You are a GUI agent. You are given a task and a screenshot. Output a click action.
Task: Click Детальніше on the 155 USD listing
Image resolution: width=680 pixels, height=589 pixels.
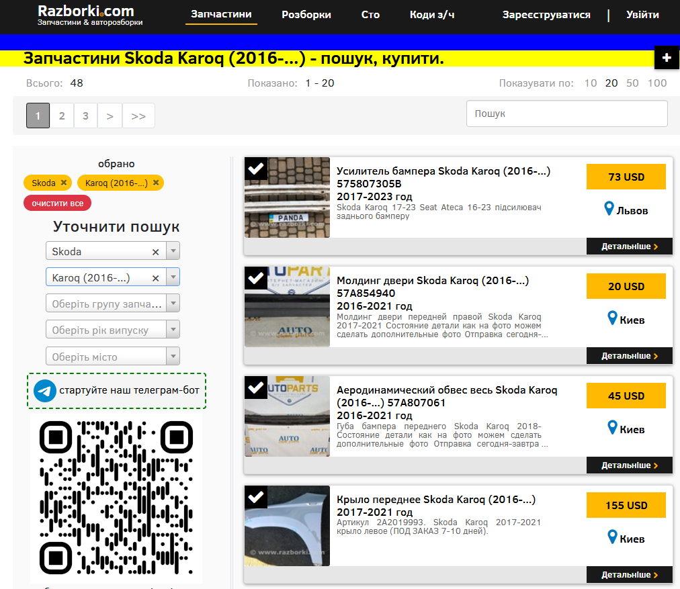629,575
